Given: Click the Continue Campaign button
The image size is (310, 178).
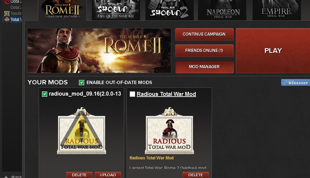Looking at the screenshot, I should coord(204,34).
